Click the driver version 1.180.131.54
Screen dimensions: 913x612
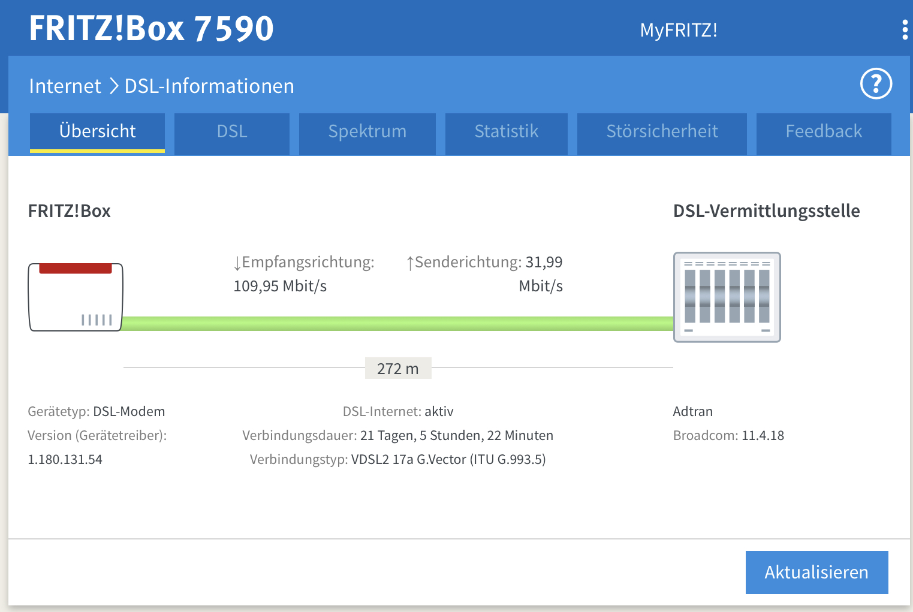[65, 460]
